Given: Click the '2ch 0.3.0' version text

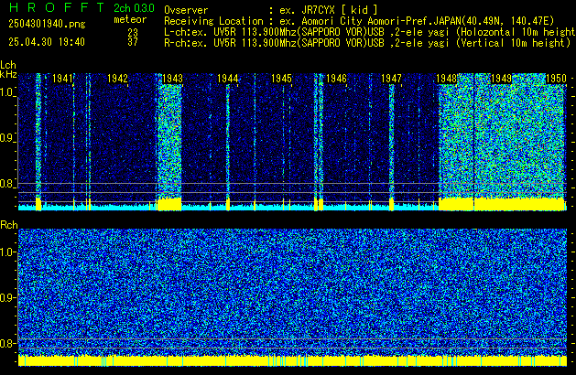Looking at the screenshot, I should pos(134,8).
